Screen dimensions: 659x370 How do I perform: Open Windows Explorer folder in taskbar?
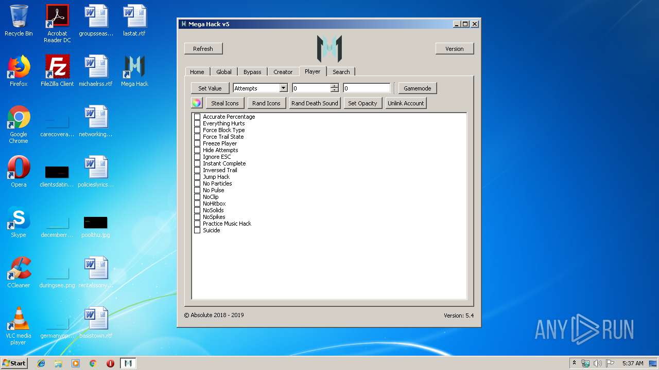tap(58, 363)
